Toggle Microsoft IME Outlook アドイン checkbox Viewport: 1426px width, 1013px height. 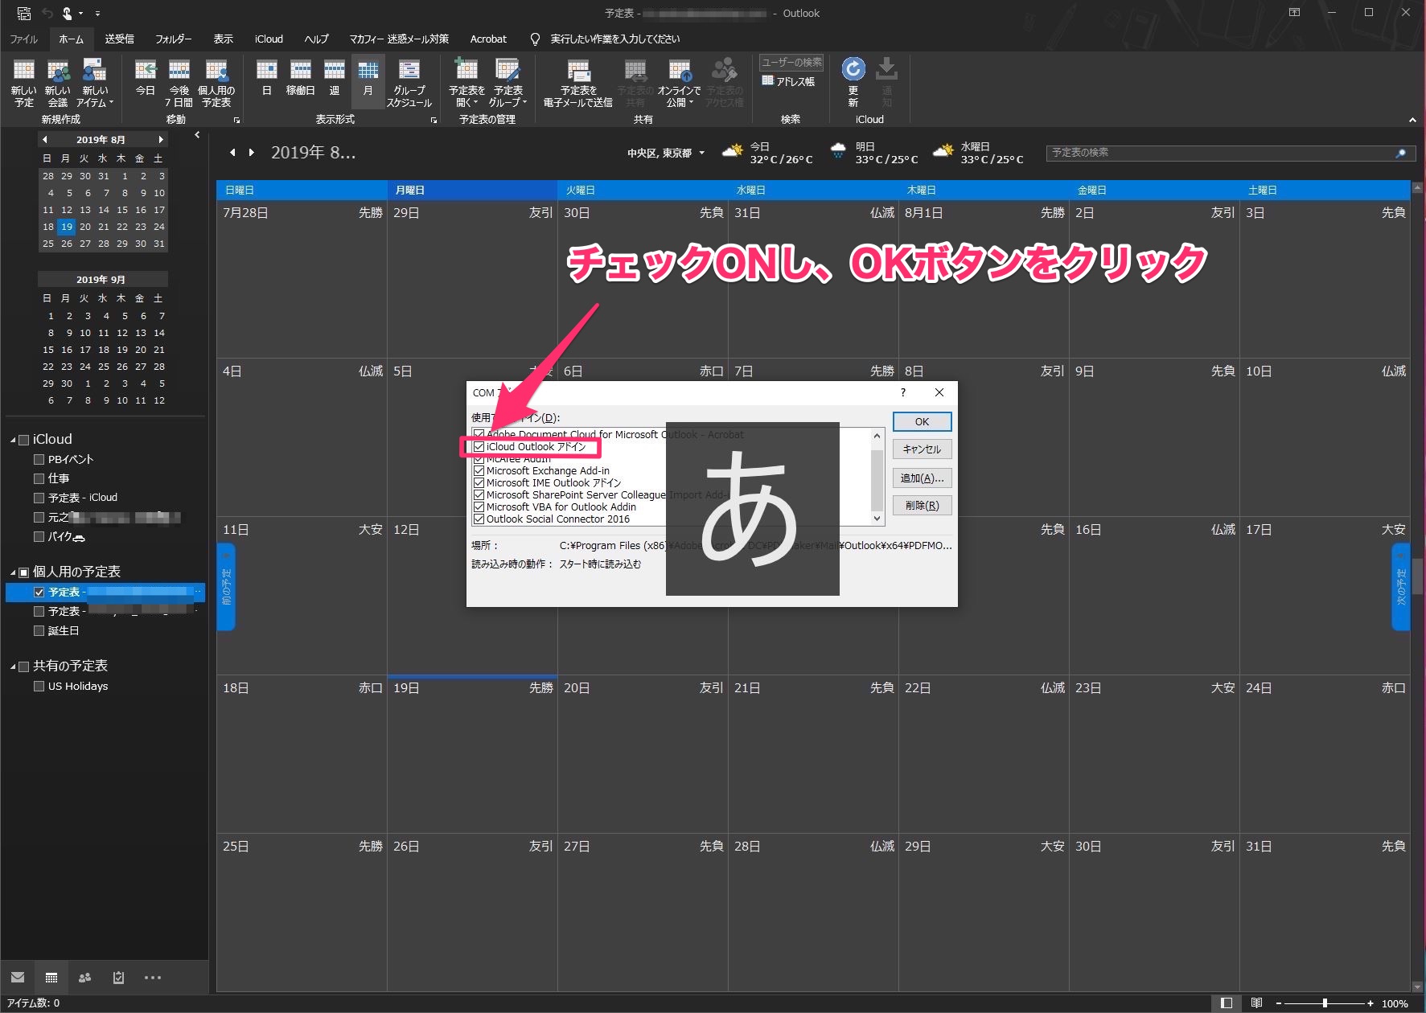479,483
